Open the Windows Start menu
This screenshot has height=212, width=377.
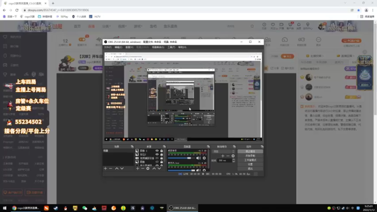pos(5,208)
